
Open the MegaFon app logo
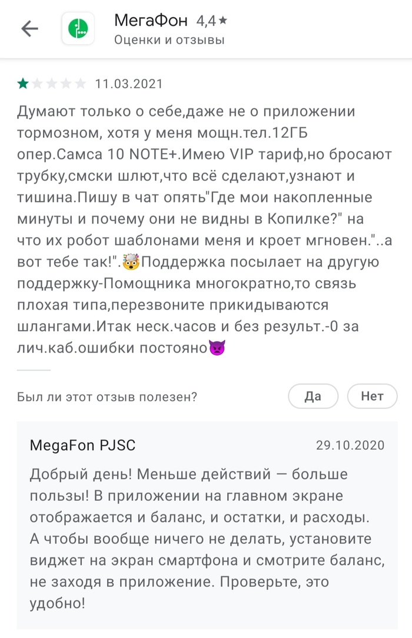[78, 29]
